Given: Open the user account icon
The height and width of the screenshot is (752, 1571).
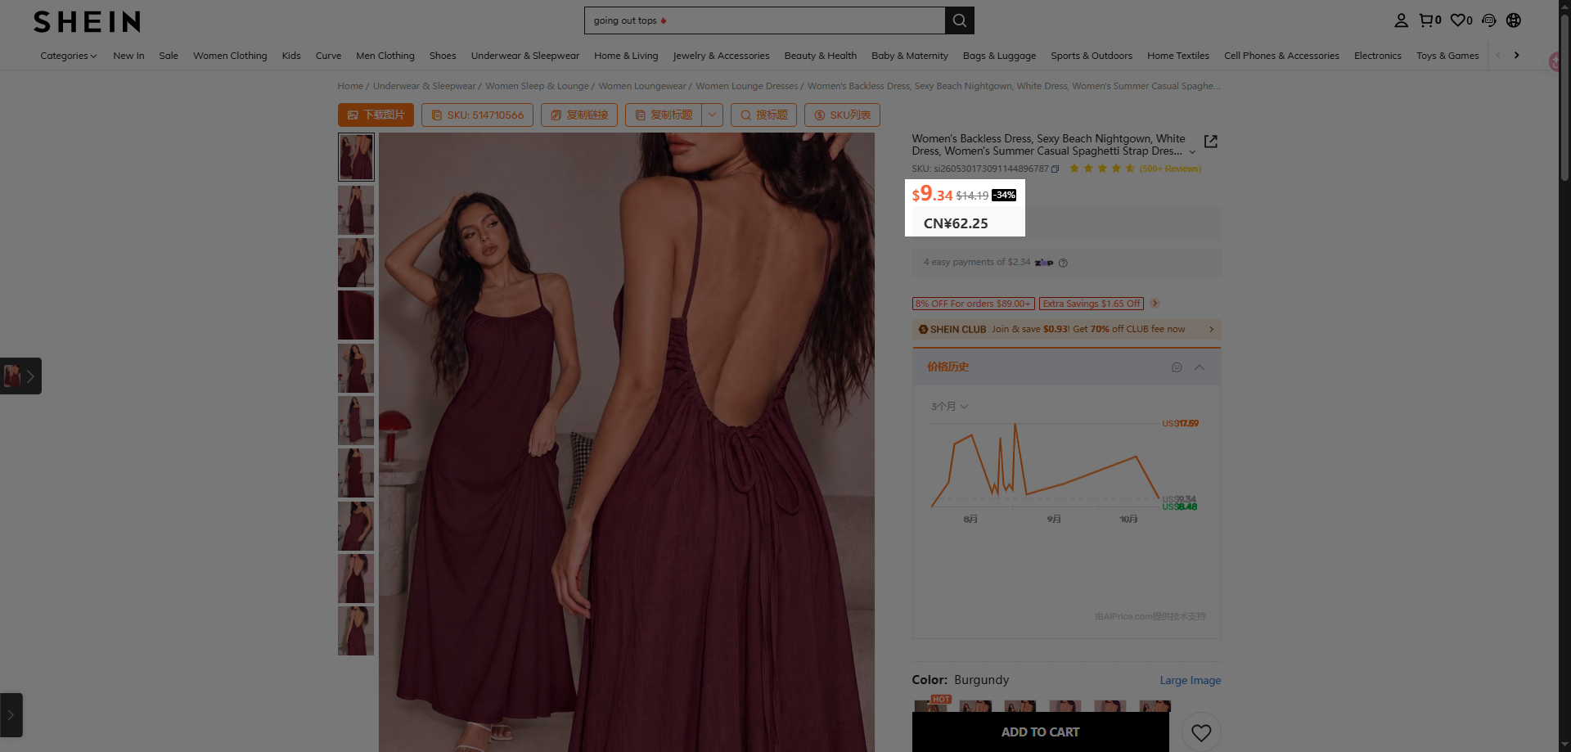Looking at the screenshot, I should pos(1401,20).
